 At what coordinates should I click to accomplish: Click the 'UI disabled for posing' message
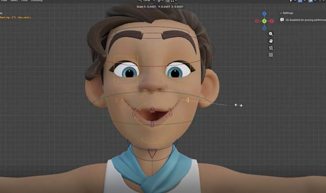pos(306,20)
